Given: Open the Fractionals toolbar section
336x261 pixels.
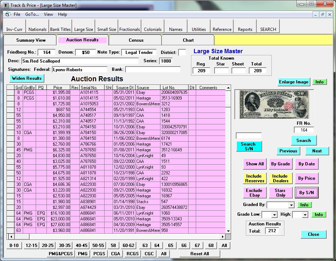Looking at the screenshot, I should pos(129,29).
